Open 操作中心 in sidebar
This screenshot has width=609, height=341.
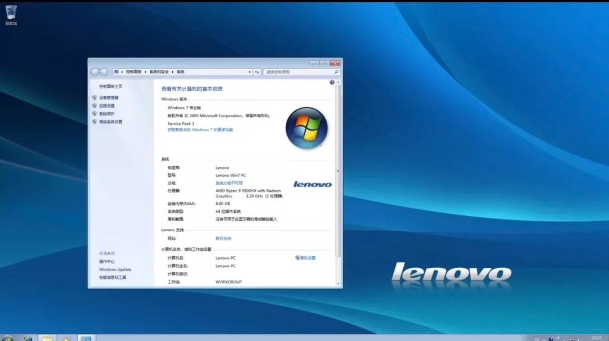pos(107,262)
